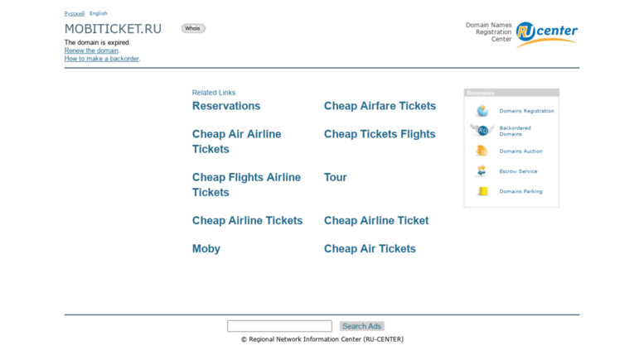Image resolution: width=644 pixels, height=350 pixels.
Task: Open the Domains Registration text link
Action: coord(526,111)
